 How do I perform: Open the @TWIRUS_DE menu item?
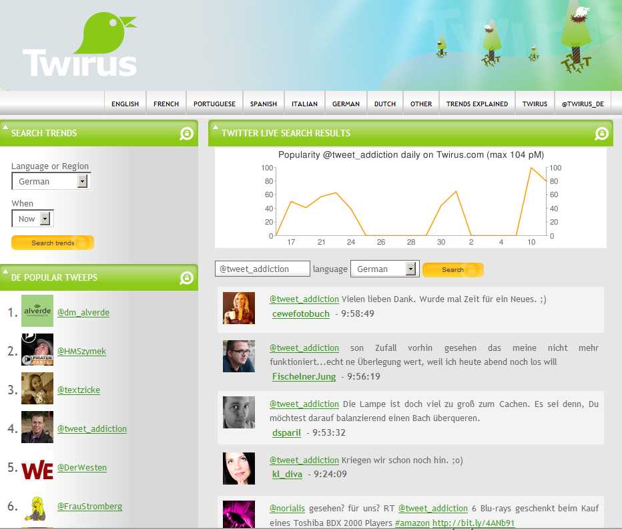click(583, 104)
